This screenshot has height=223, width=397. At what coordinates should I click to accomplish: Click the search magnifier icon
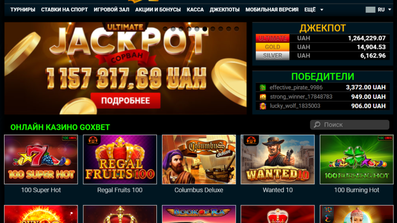[x=317, y=125]
